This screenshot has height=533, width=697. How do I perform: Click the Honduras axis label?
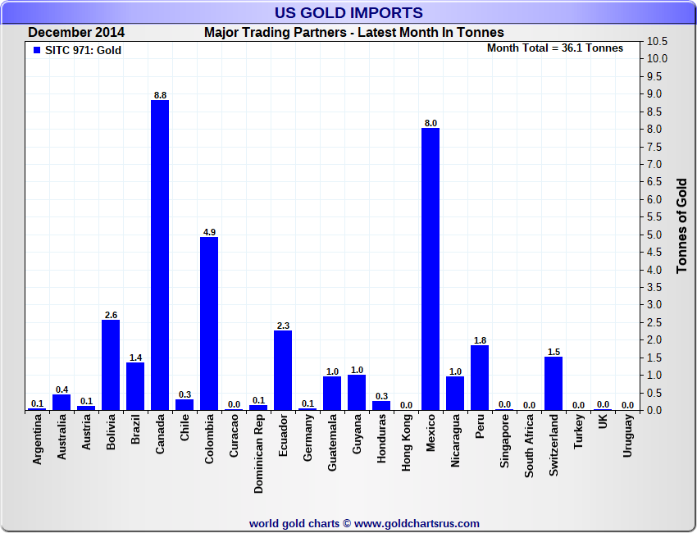[381, 439]
